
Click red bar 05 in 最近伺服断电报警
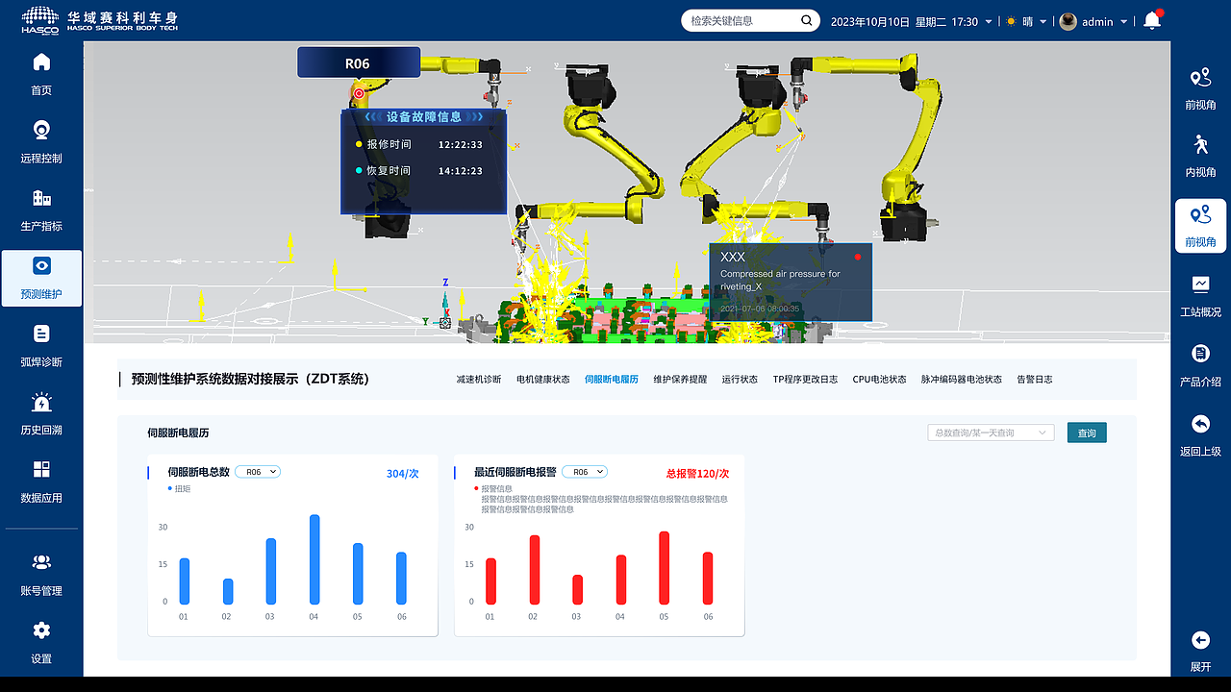pyautogui.click(x=664, y=568)
